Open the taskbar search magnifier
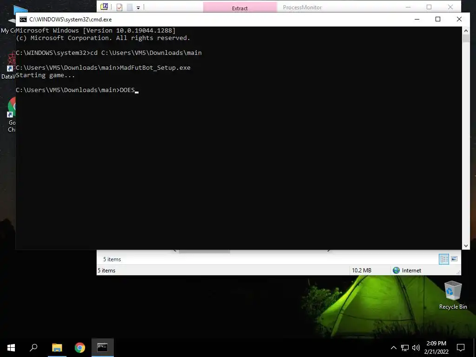Image resolution: width=476 pixels, height=357 pixels. (33, 348)
